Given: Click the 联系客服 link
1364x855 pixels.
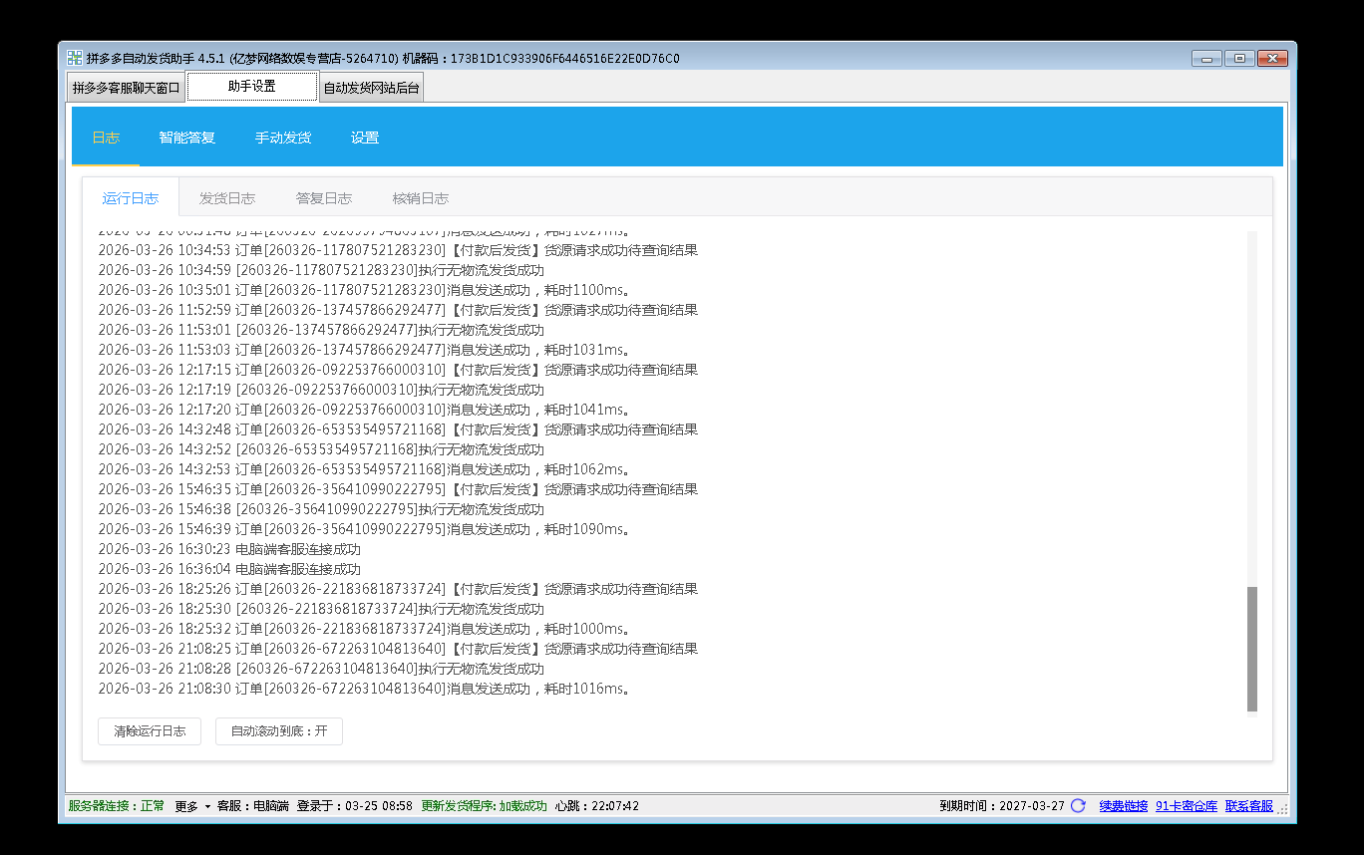Looking at the screenshot, I should 1249,805.
